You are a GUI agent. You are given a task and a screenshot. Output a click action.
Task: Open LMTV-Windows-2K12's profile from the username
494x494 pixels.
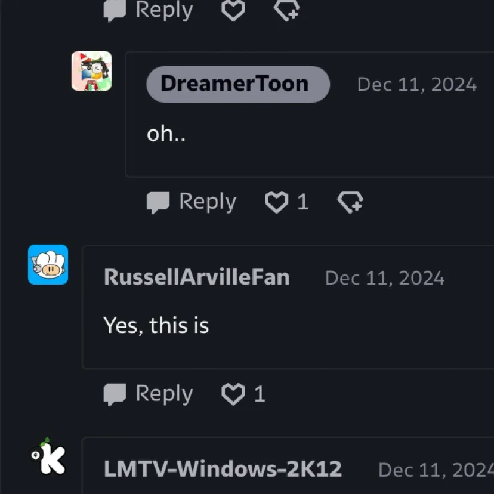(223, 469)
